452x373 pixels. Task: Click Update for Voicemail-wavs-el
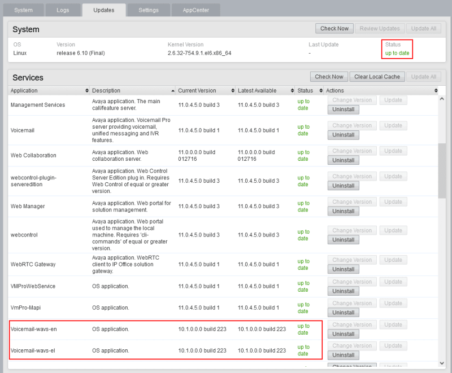point(393,346)
